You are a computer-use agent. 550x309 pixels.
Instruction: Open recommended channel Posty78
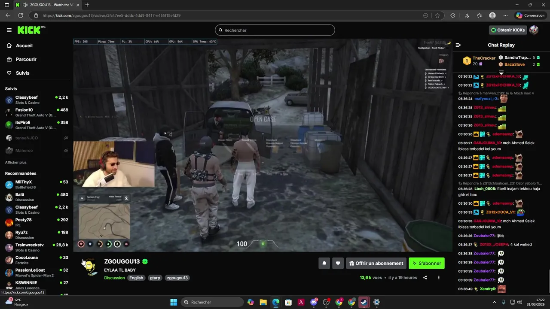click(37, 222)
